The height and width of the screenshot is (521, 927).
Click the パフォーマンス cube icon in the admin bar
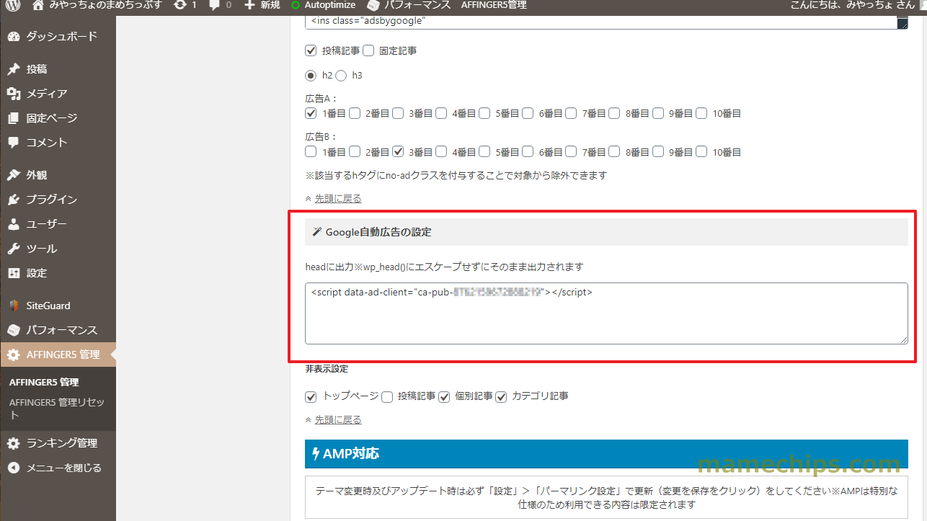tap(373, 5)
